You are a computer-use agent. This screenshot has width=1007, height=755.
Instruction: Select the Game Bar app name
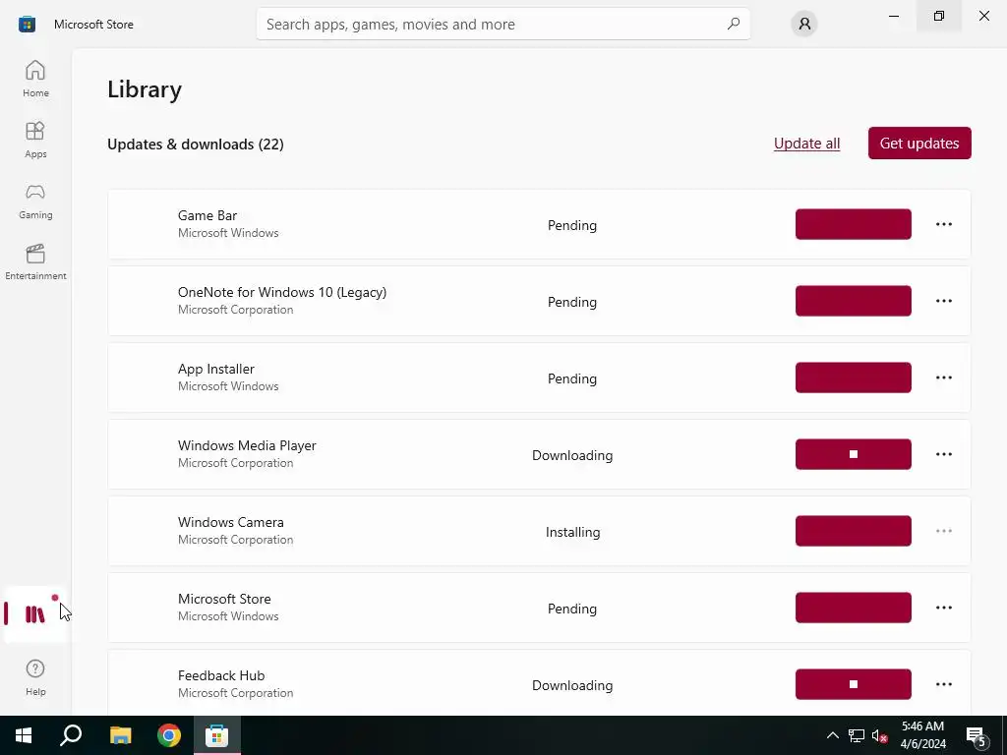coord(207,215)
